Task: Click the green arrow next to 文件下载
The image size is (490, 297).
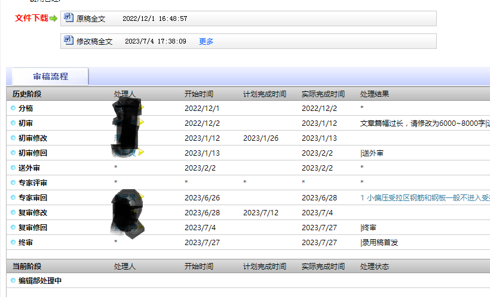Action: [x=54, y=18]
